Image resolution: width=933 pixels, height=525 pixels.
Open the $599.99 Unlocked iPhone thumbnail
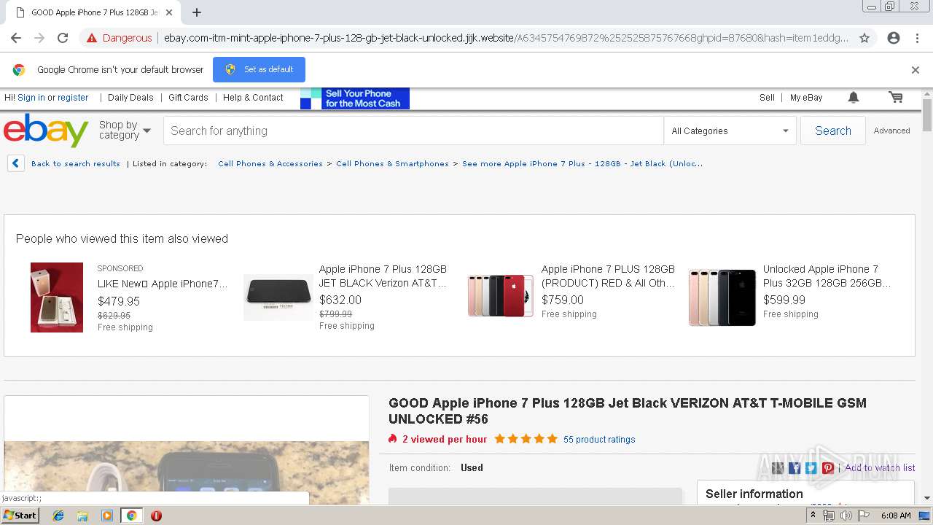pos(722,297)
